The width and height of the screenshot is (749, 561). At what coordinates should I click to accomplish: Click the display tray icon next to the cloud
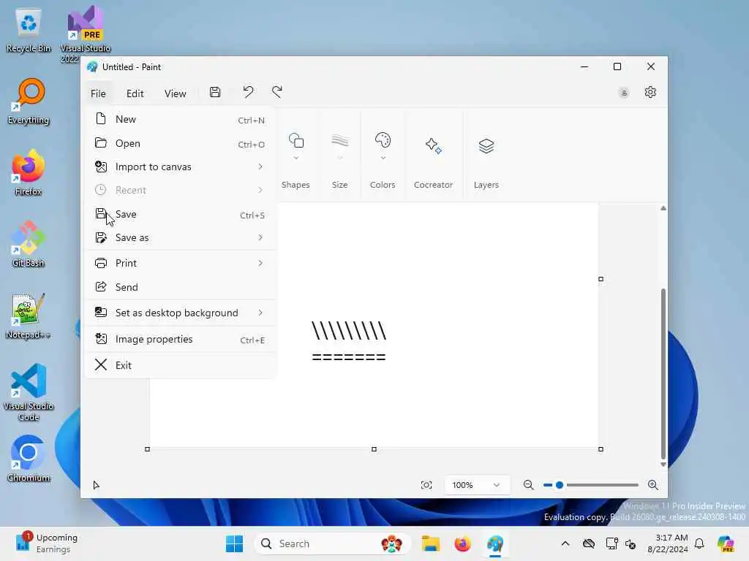(611, 543)
